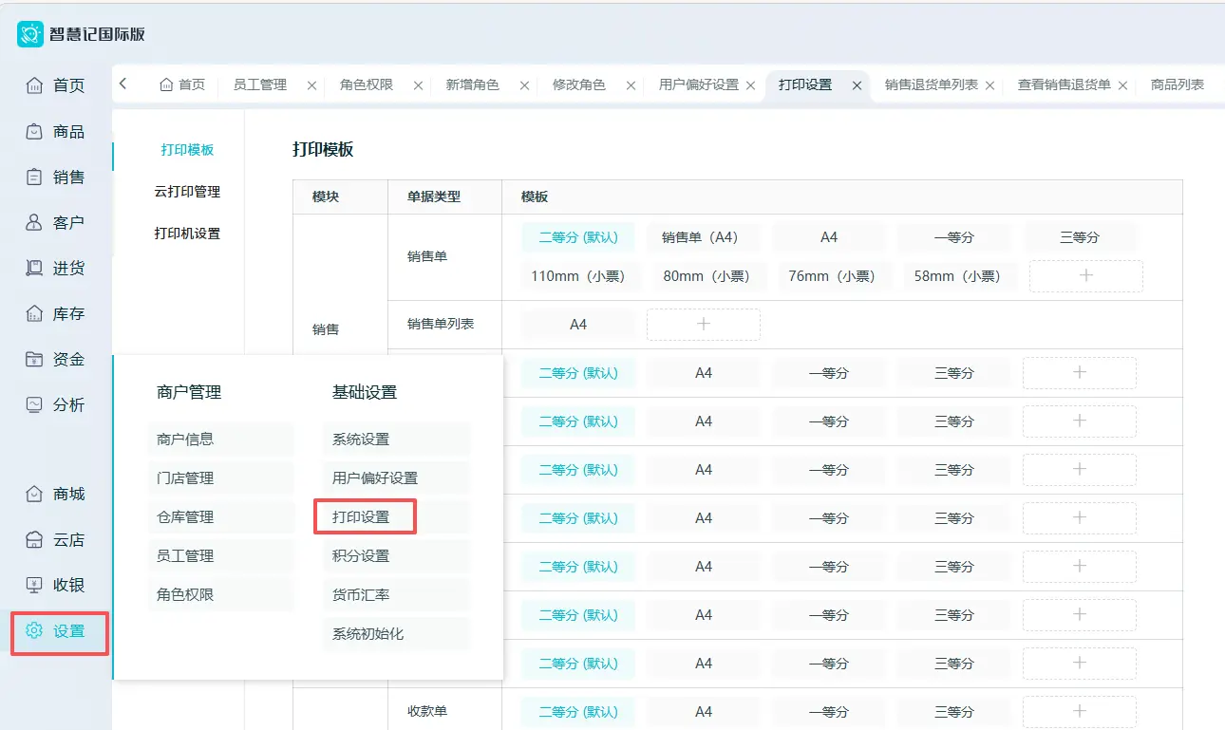This screenshot has height=730, width=1225.
Task: Select 销售单 二等分 (默认) template
Action: (578, 237)
